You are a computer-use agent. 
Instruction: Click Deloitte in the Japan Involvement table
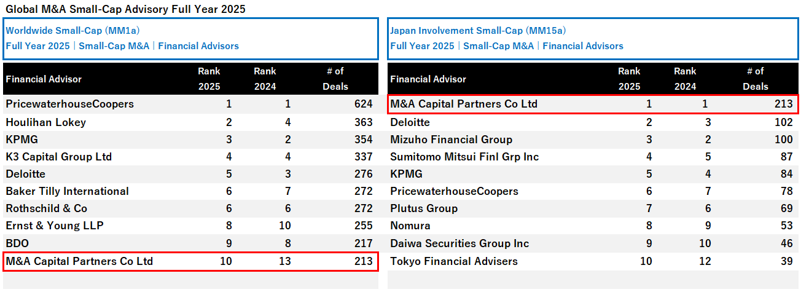click(410, 122)
